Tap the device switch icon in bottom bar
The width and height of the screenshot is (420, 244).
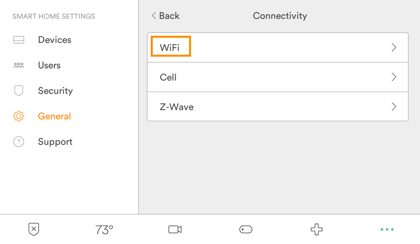pyautogui.click(x=245, y=229)
